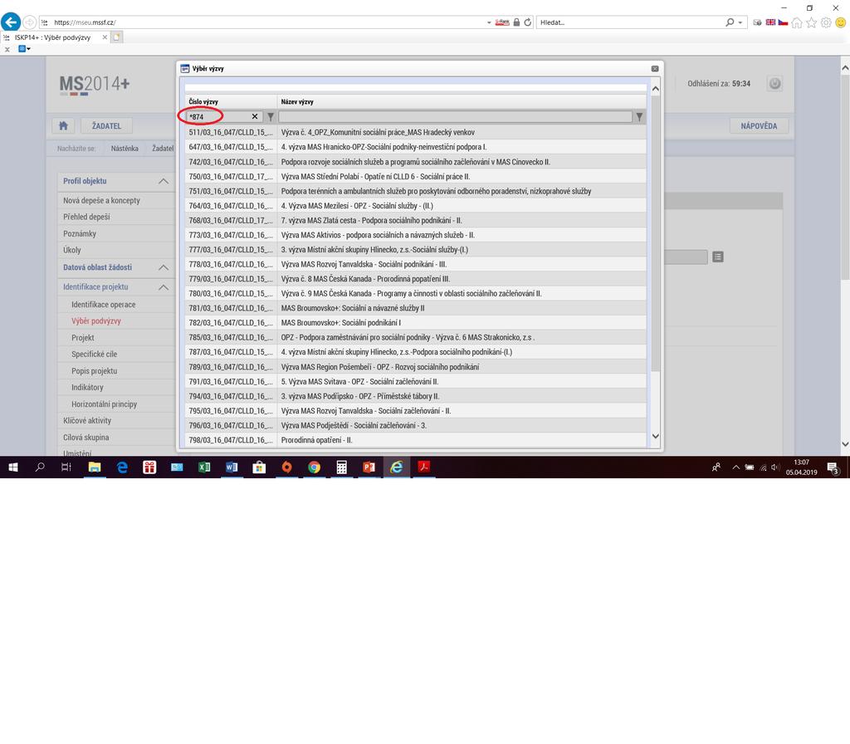
Task: Click the browser search magnifier icon
Action: (730, 22)
